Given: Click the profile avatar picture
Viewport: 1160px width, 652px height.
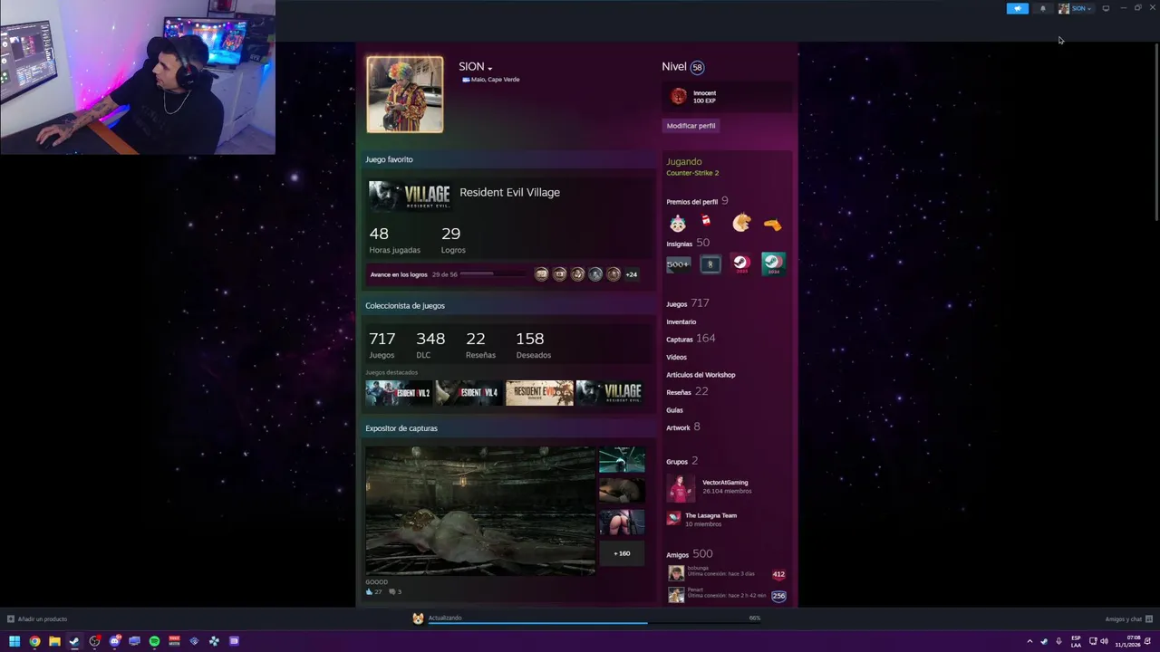Looking at the screenshot, I should (x=405, y=94).
